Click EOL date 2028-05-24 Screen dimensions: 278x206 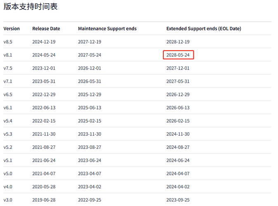[x=178, y=55]
